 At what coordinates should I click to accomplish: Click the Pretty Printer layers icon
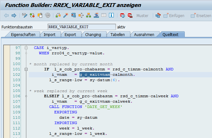pyautogui.click(x=96, y=15)
